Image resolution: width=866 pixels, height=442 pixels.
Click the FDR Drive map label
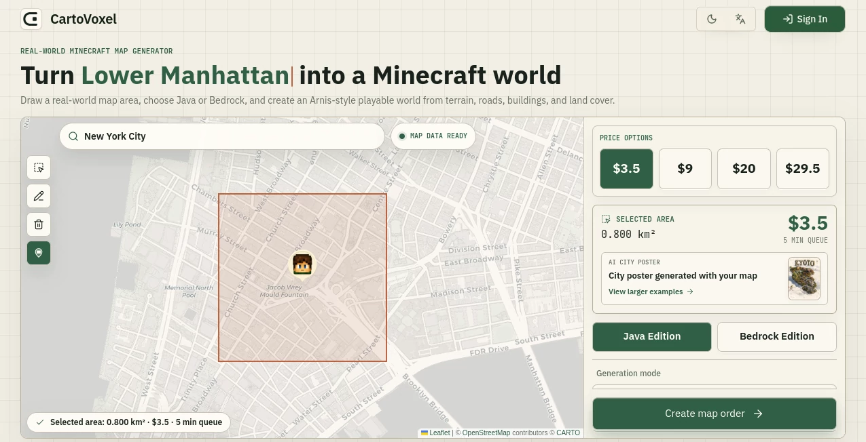pyautogui.click(x=489, y=350)
